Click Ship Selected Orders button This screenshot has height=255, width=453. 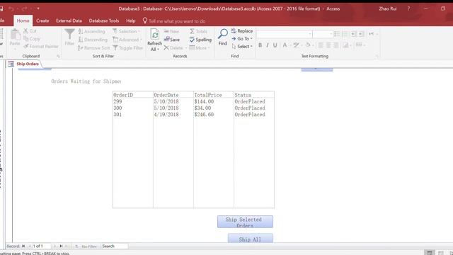pyautogui.click(x=245, y=222)
